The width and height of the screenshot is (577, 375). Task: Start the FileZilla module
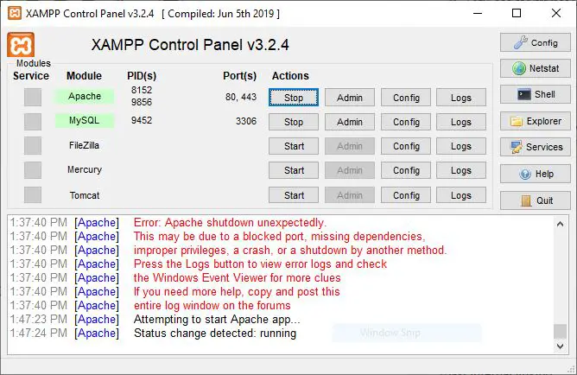click(x=294, y=146)
